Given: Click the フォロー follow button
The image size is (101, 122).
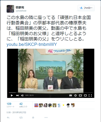Looking at the screenshot, I should pos(86,8).
